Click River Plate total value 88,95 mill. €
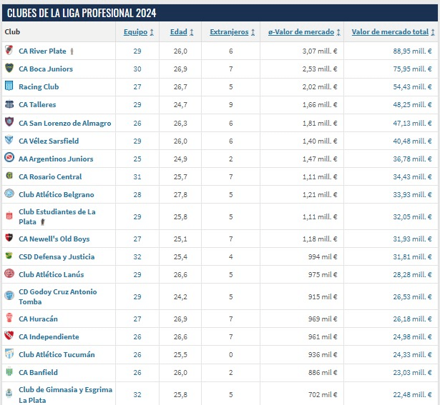 [412, 51]
